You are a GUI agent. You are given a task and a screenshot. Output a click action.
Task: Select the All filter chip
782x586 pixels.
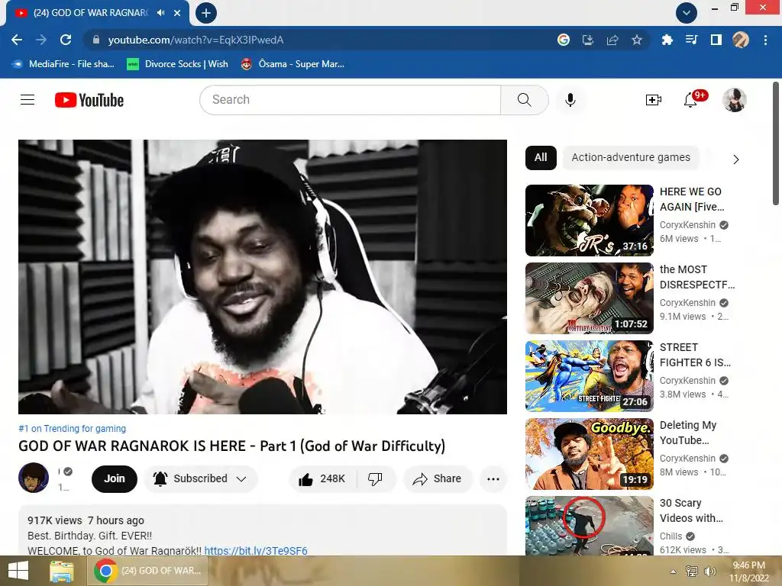[x=541, y=157]
